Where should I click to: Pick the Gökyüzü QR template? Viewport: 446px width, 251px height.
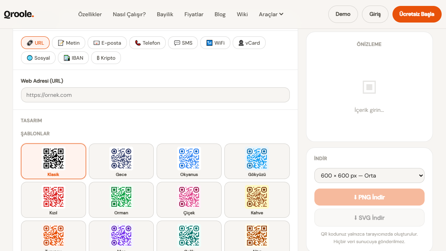pos(257,161)
